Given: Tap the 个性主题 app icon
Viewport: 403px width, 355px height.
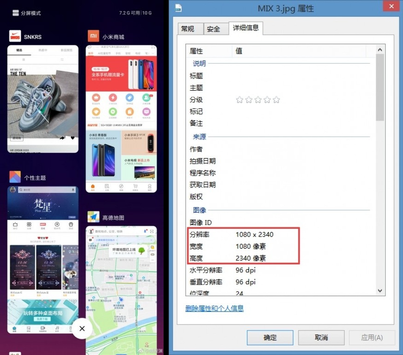Looking at the screenshot, I should click(15, 177).
